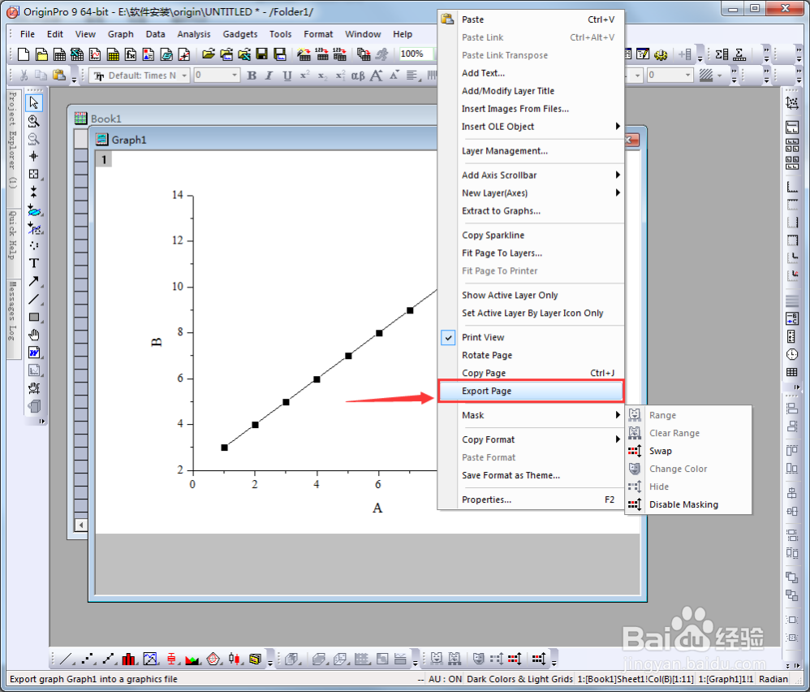
Task: Open the Graph menu
Action: point(120,34)
